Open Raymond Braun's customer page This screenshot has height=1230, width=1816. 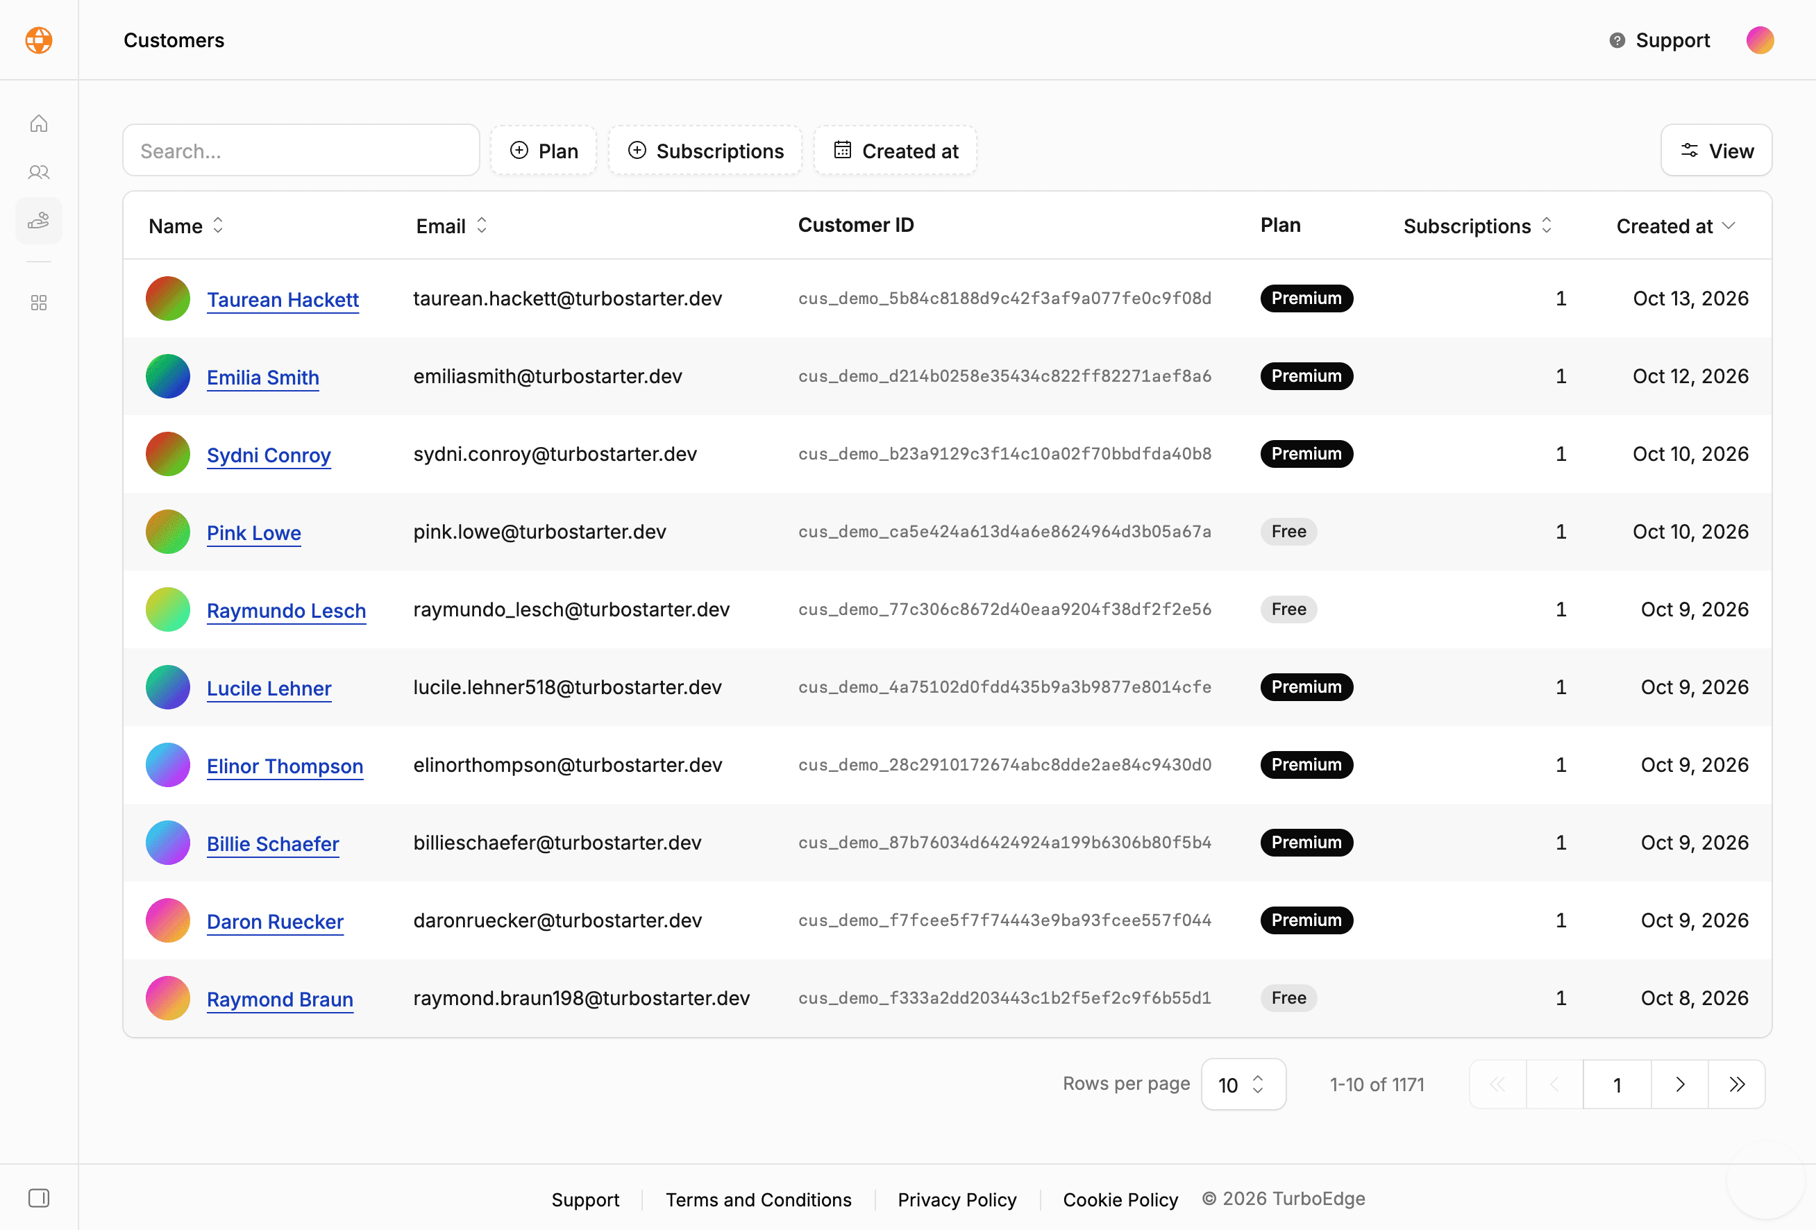(x=280, y=1000)
